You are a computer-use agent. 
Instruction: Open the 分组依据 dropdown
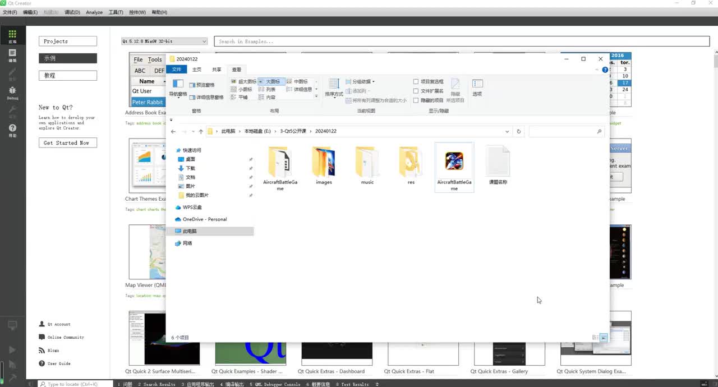pos(360,82)
